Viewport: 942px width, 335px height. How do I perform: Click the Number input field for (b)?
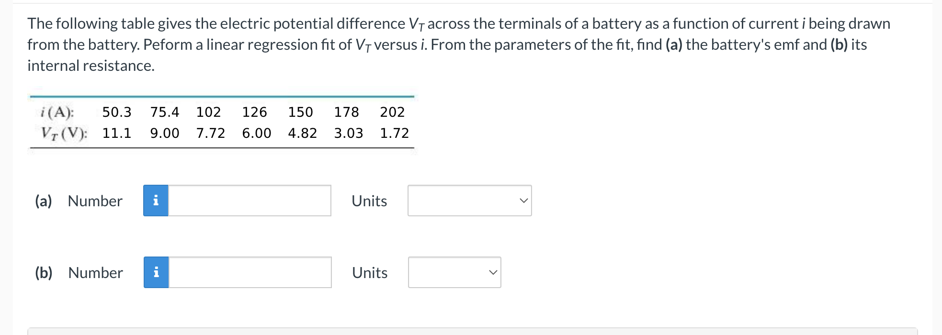pos(250,272)
